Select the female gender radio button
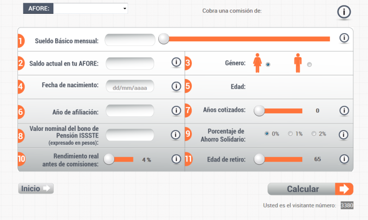368x220 pixels. (x=268, y=64)
